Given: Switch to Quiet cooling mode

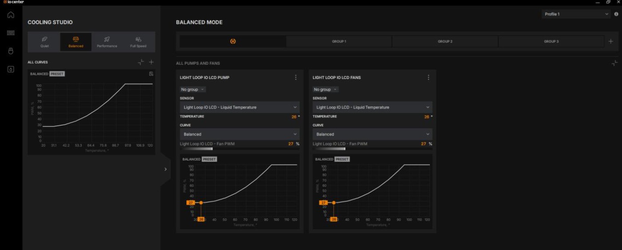Looking at the screenshot, I should tap(44, 42).
